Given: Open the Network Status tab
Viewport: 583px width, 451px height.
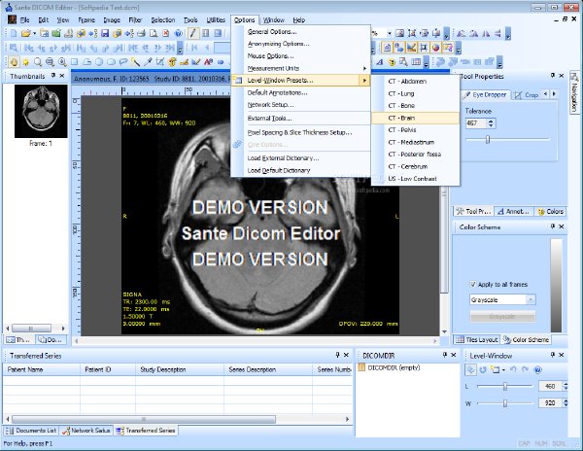Looking at the screenshot, I should 86,431.
